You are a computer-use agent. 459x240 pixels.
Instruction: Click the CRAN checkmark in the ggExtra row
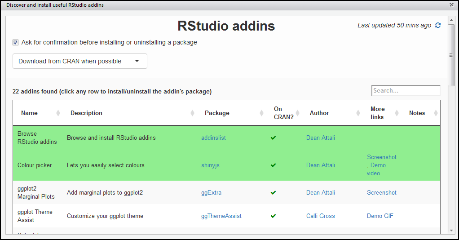pyautogui.click(x=273, y=192)
